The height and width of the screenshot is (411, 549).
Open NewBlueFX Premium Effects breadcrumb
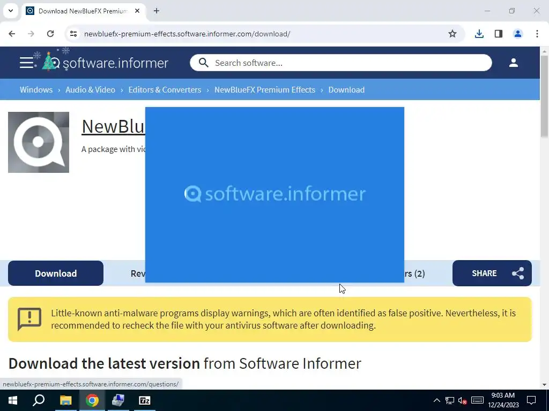[x=265, y=90]
